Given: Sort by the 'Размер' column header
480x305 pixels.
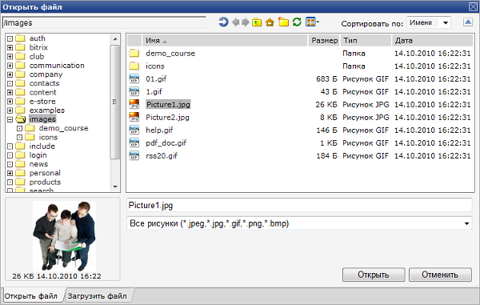Looking at the screenshot, I should pyautogui.click(x=324, y=40).
